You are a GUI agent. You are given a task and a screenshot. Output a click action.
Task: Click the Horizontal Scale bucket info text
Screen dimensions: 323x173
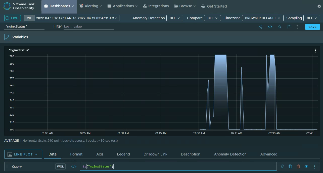click(x=70, y=141)
